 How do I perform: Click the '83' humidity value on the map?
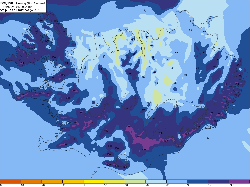click(98, 35)
